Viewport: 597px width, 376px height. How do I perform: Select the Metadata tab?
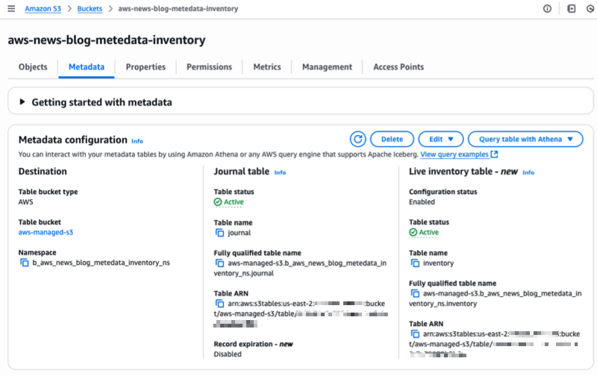click(87, 67)
